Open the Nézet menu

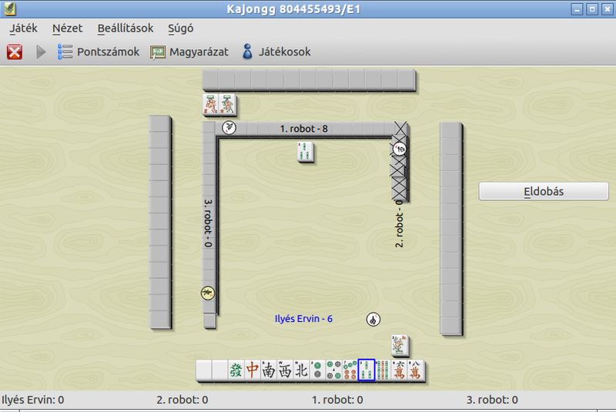pos(67,28)
